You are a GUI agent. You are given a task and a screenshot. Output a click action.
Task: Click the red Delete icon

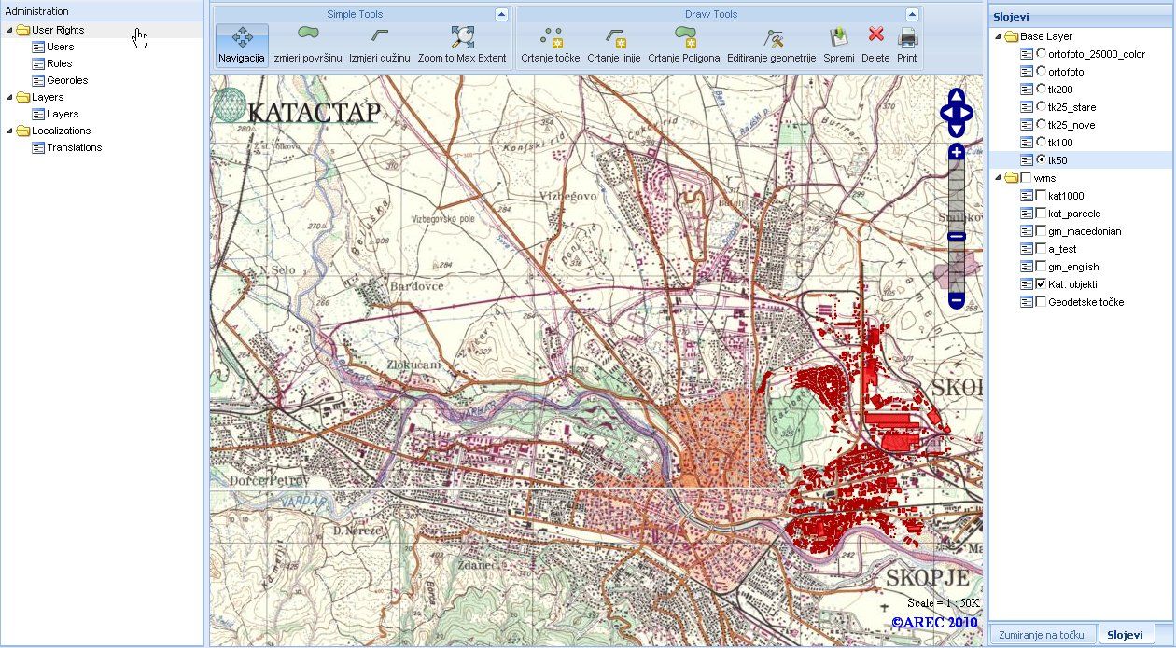pos(875,35)
